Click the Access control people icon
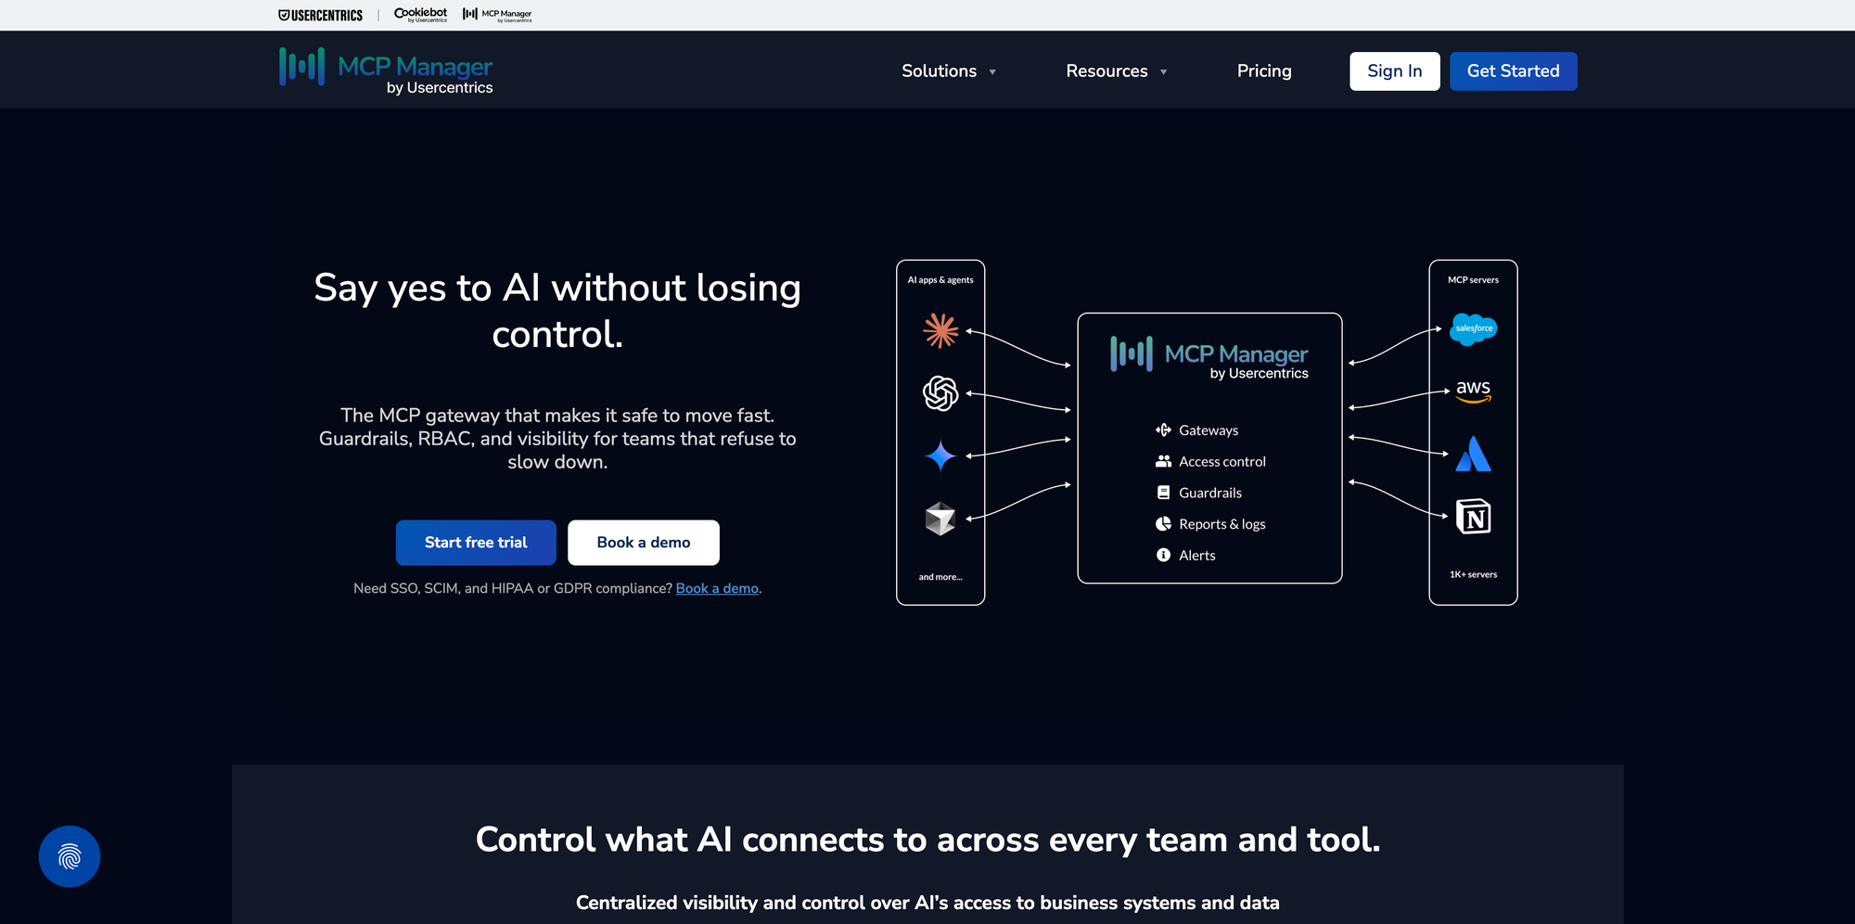This screenshot has width=1855, height=924. click(1163, 461)
